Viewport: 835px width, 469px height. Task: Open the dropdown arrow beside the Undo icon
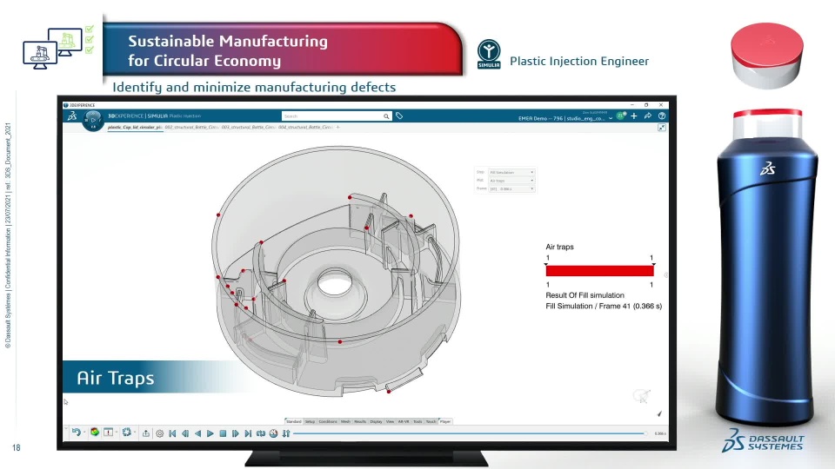pyautogui.click(x=84, y=433)
